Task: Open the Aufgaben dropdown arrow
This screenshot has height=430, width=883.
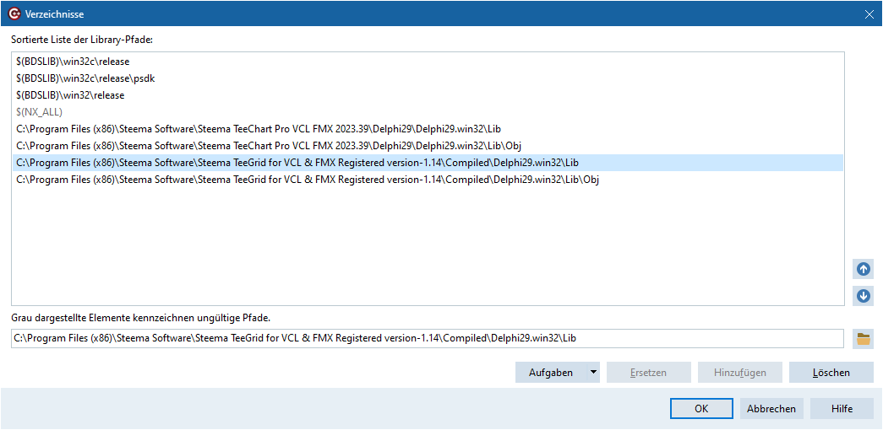Action: (593, 372)
